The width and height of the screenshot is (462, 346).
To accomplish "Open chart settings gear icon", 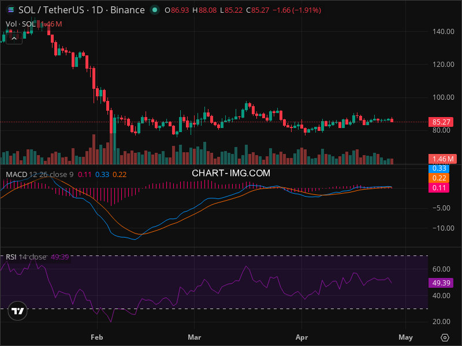I will (x=445, y=337).
